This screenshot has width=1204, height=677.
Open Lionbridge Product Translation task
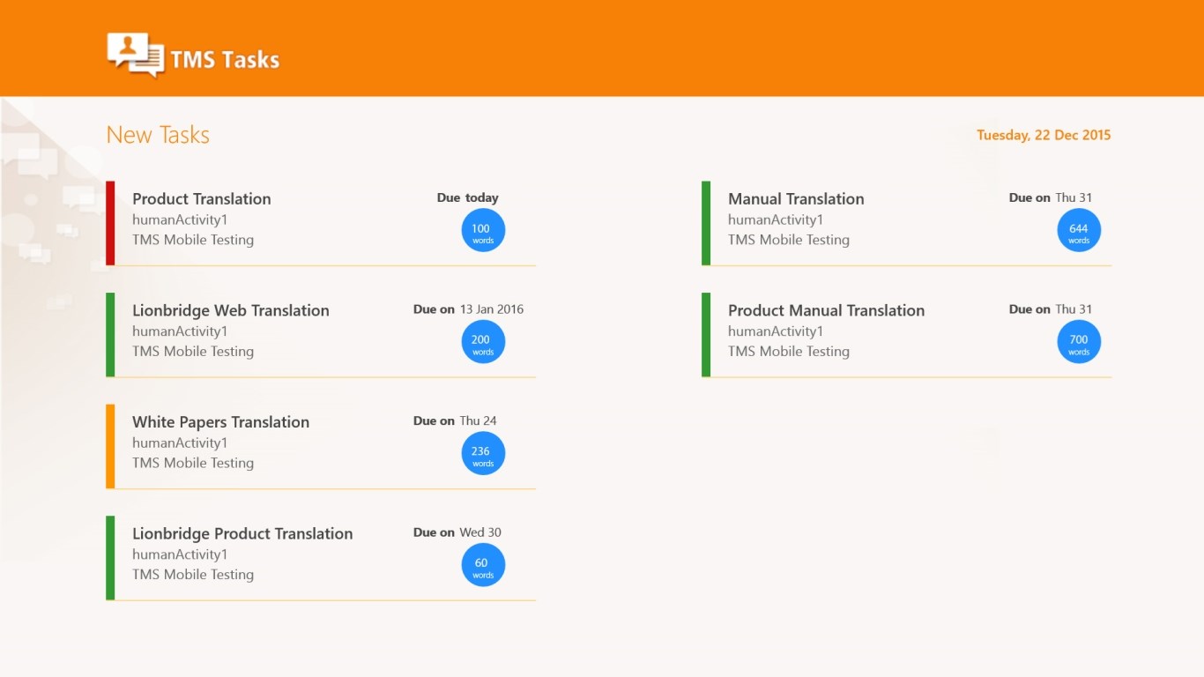tap(321, 558)
